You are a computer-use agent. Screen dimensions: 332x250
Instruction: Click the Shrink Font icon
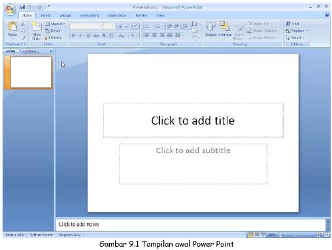(127, 27)
